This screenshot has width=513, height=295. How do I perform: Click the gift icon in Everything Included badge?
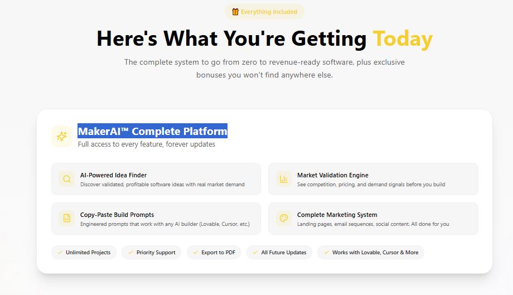(x=235, y=12)
